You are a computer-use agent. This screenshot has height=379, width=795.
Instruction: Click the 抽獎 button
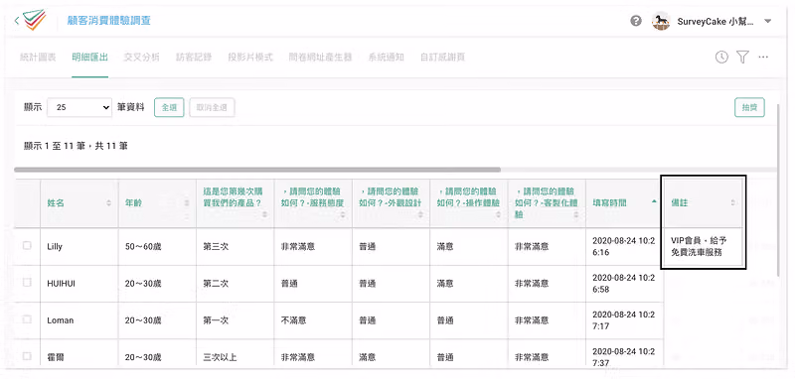tap(749, 107)
